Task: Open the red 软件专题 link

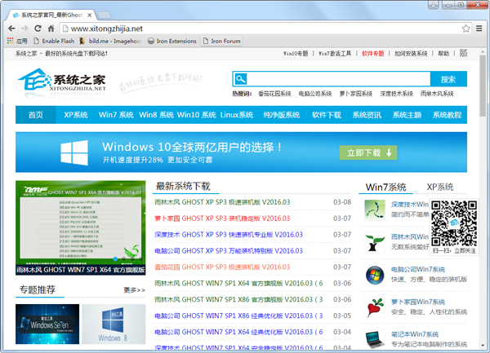Action: pyautogui.click(x=373, y=54)
